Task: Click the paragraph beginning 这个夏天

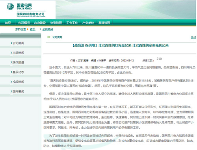Action: point(119,70)
